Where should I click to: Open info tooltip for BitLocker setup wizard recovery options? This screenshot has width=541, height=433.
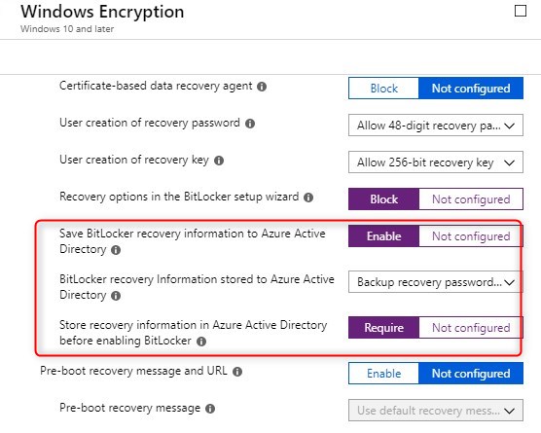coord(308,198)
